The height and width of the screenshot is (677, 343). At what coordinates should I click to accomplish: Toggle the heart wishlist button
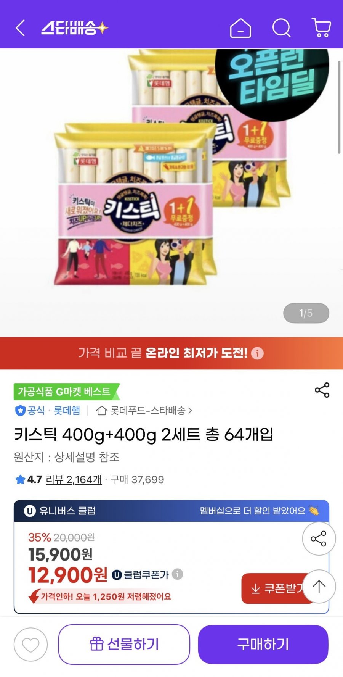30,645
